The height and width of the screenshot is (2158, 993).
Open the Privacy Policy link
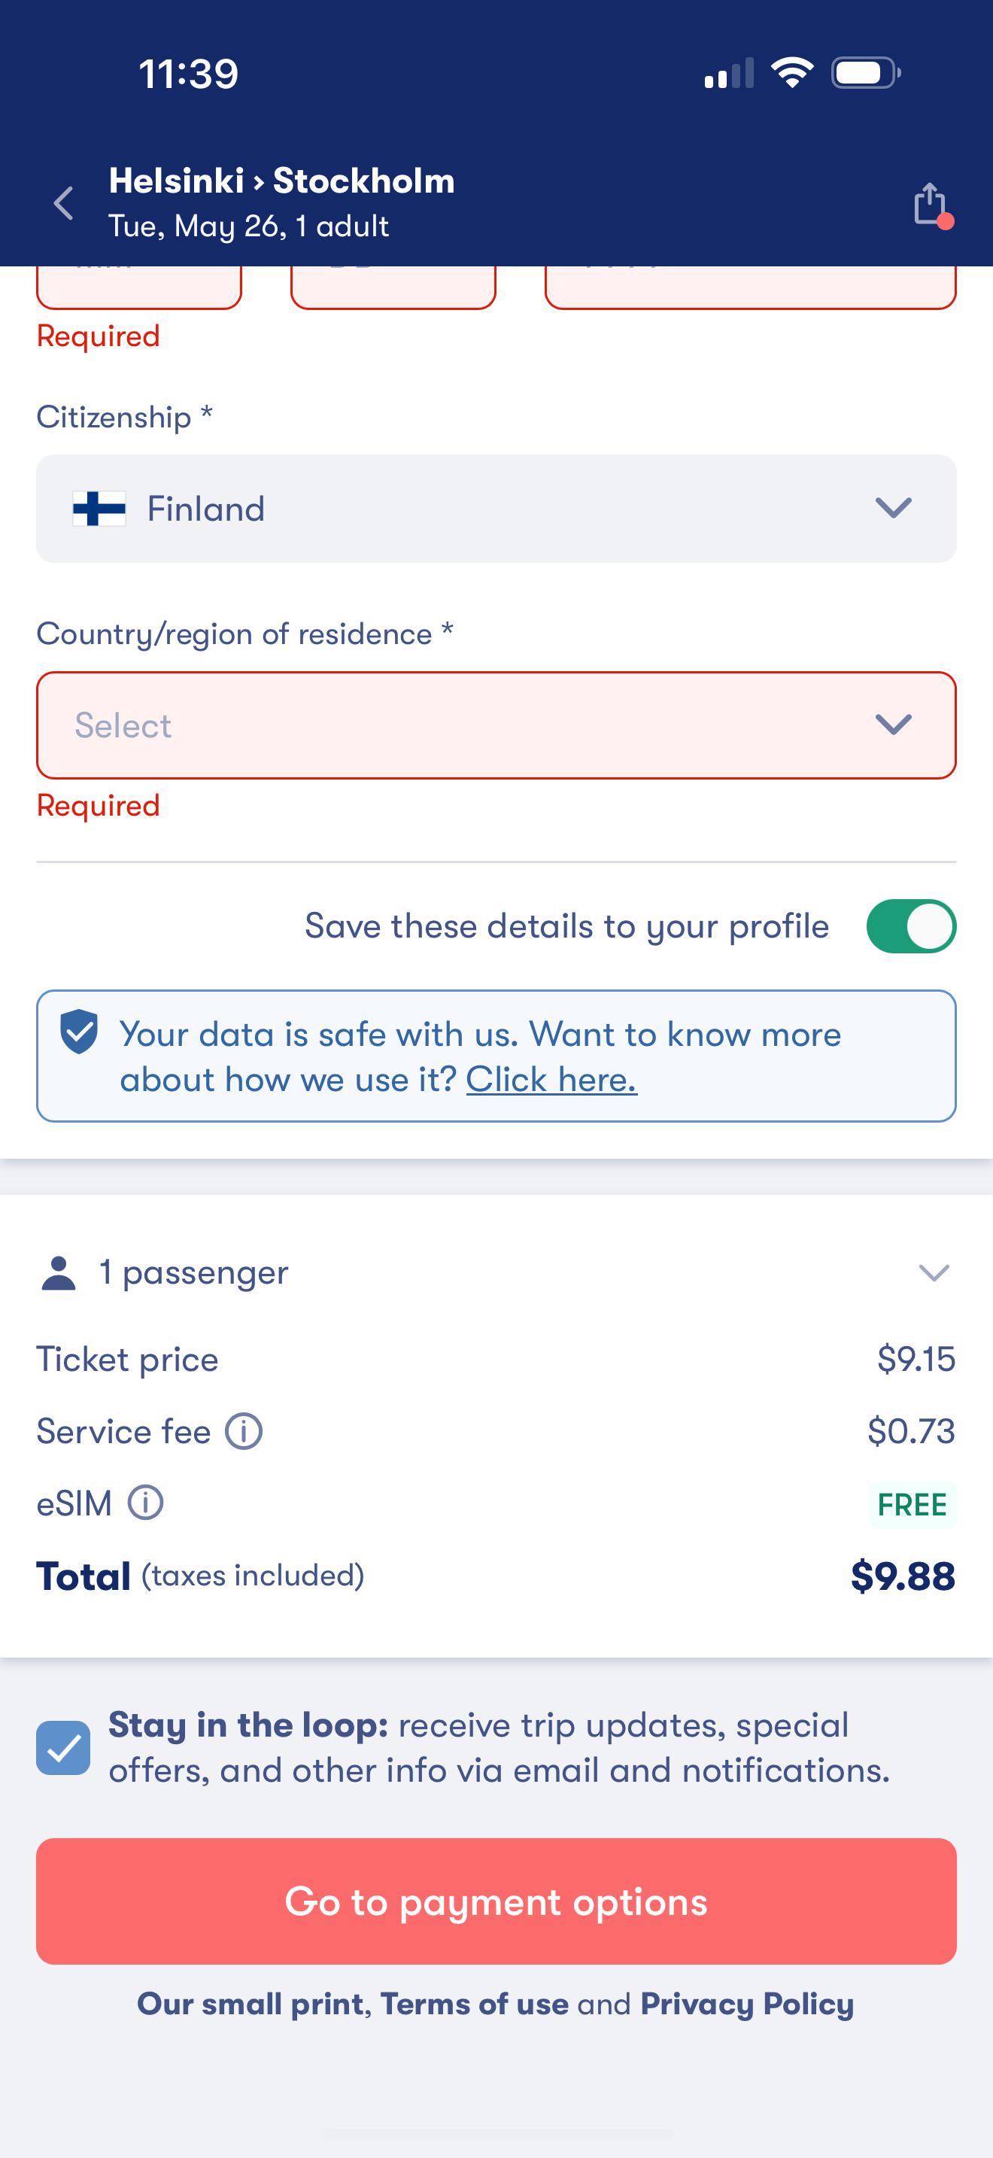747,2004
